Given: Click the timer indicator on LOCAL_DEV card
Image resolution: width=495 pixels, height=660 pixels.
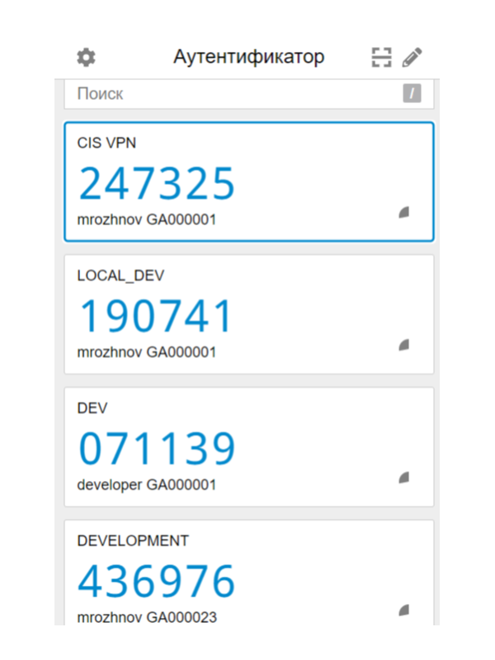Looking at the screenshot, I should coord(403,345).
